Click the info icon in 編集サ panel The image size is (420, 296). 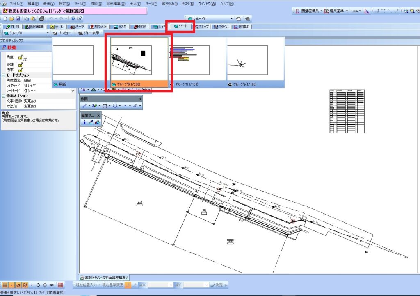point(84,122)
